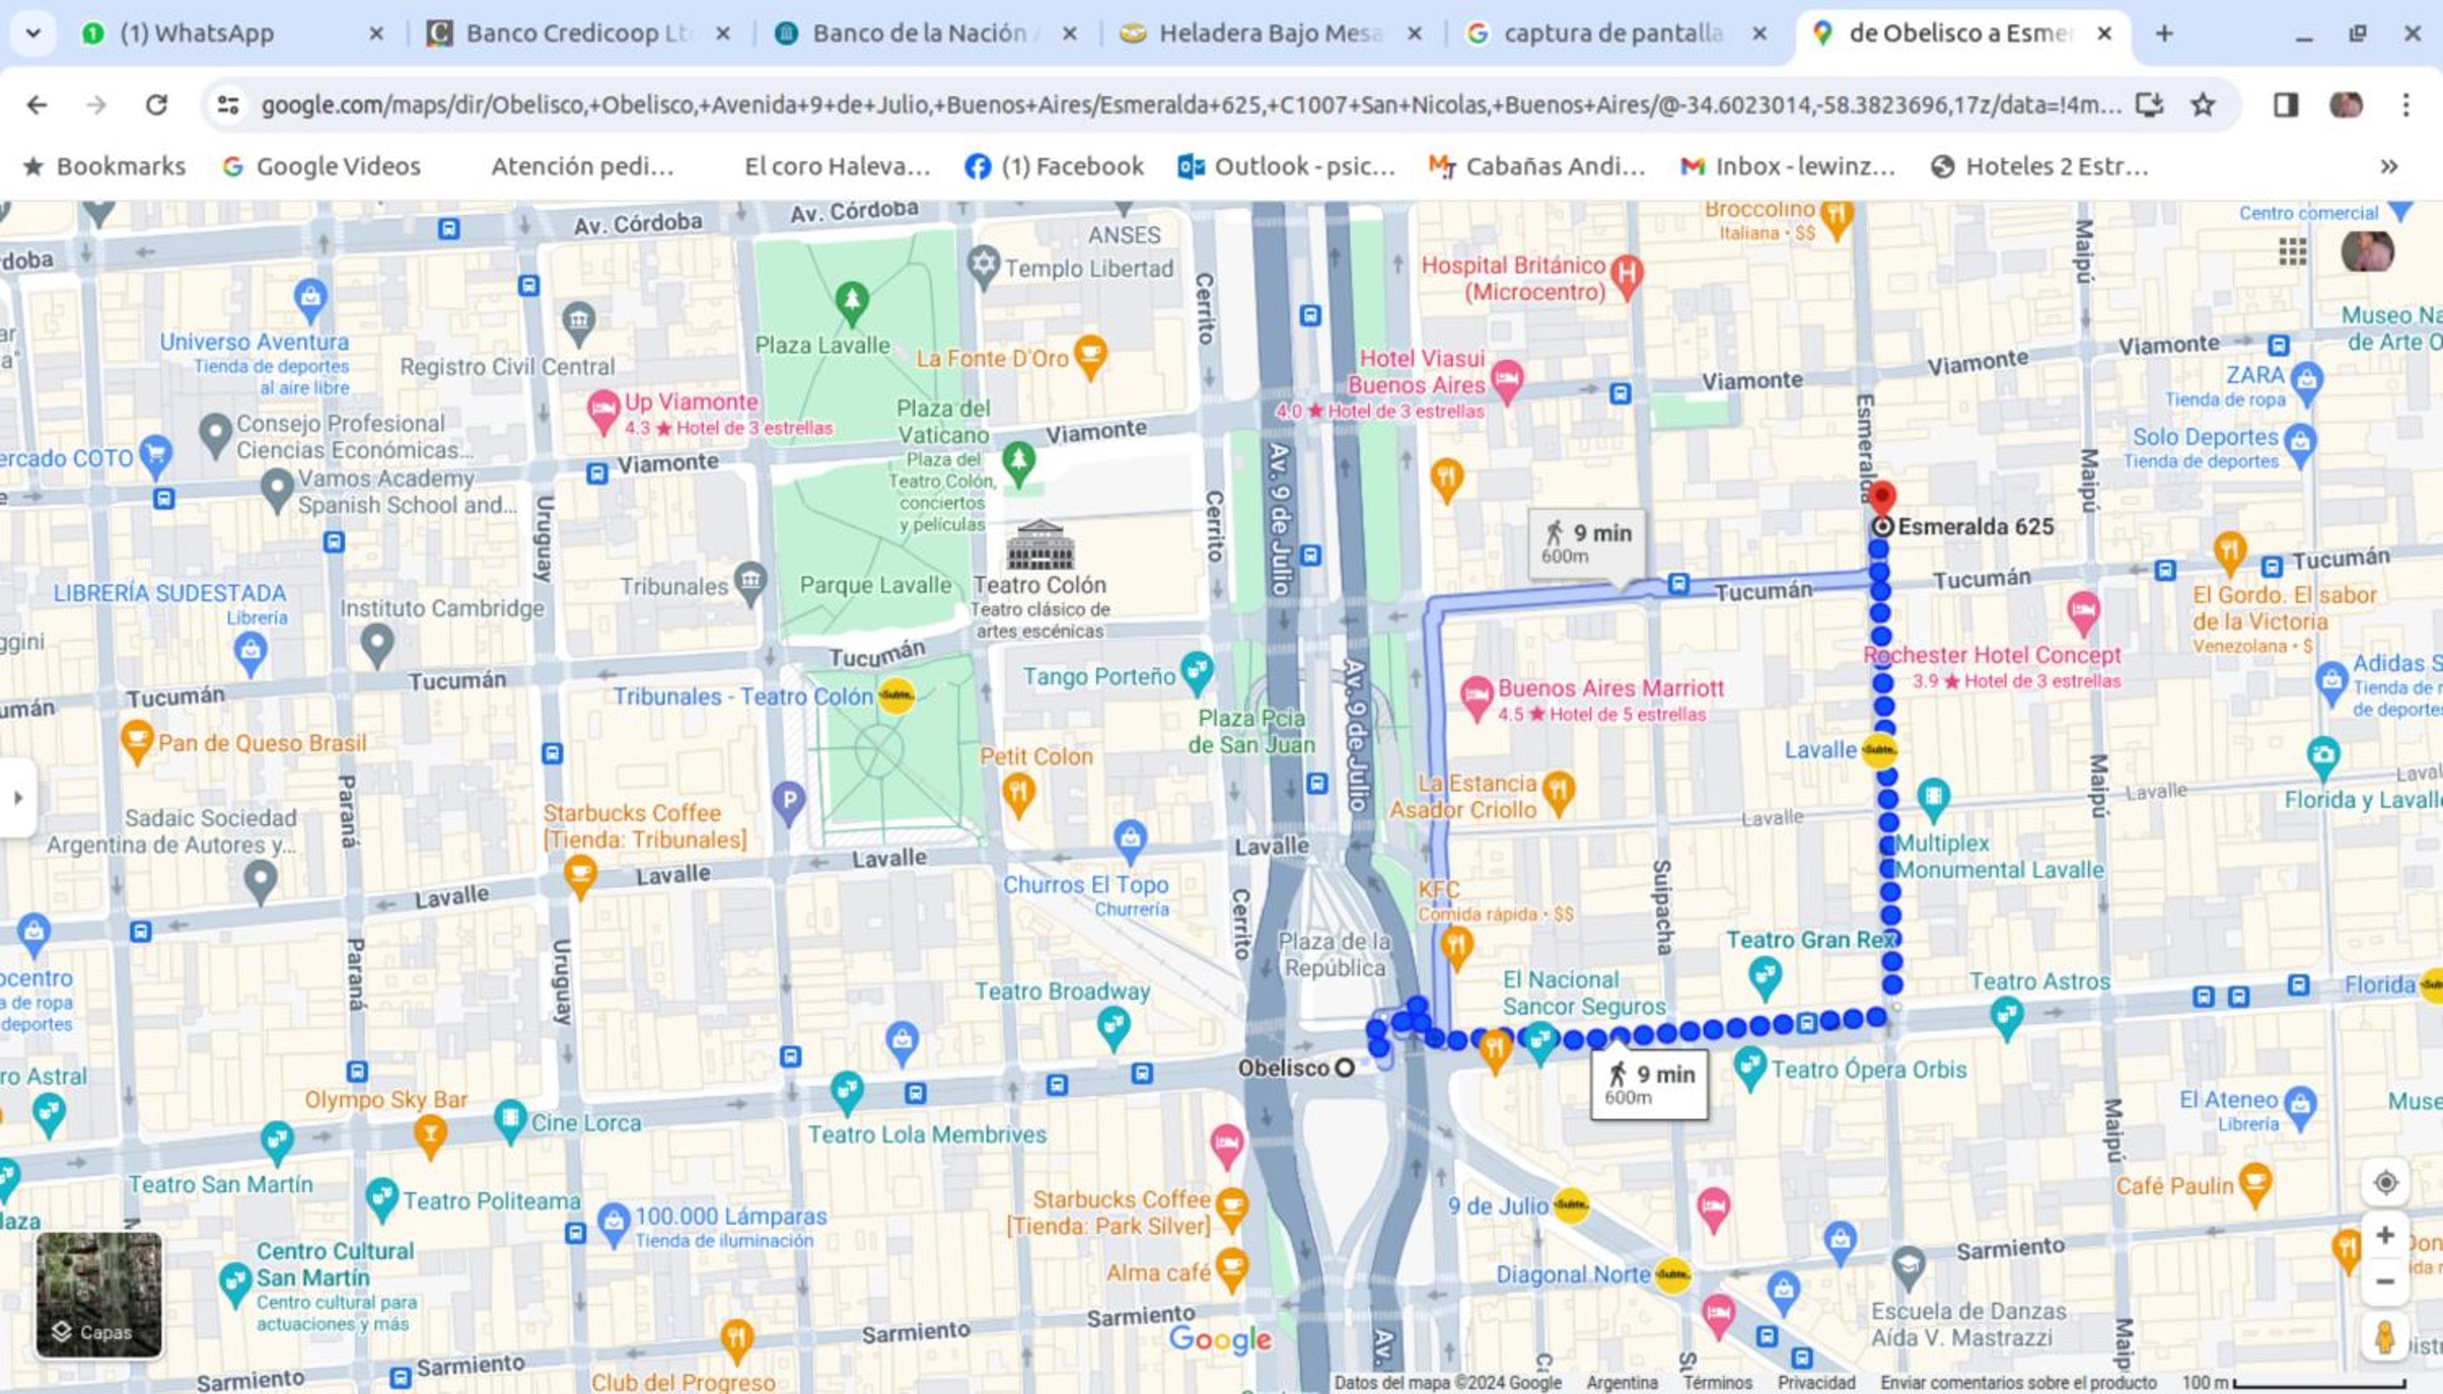Click the Plaza Lavalle park marker
This screenshot has width=2443, height=1394.
[851, 303]
